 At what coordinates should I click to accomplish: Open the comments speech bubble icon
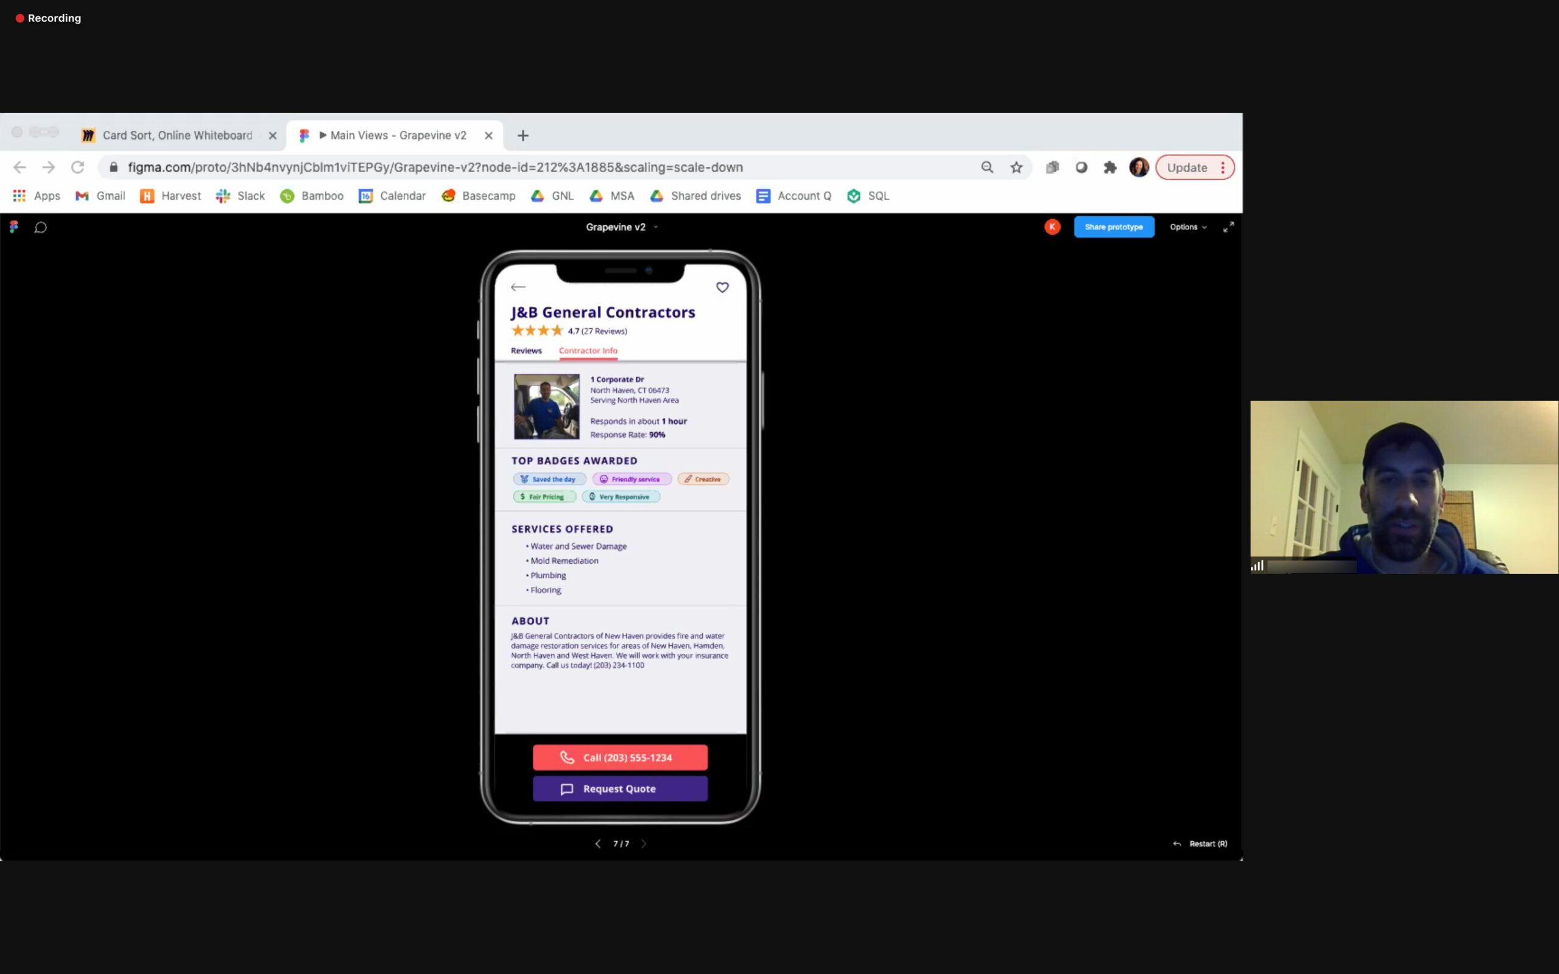point(41,228)
